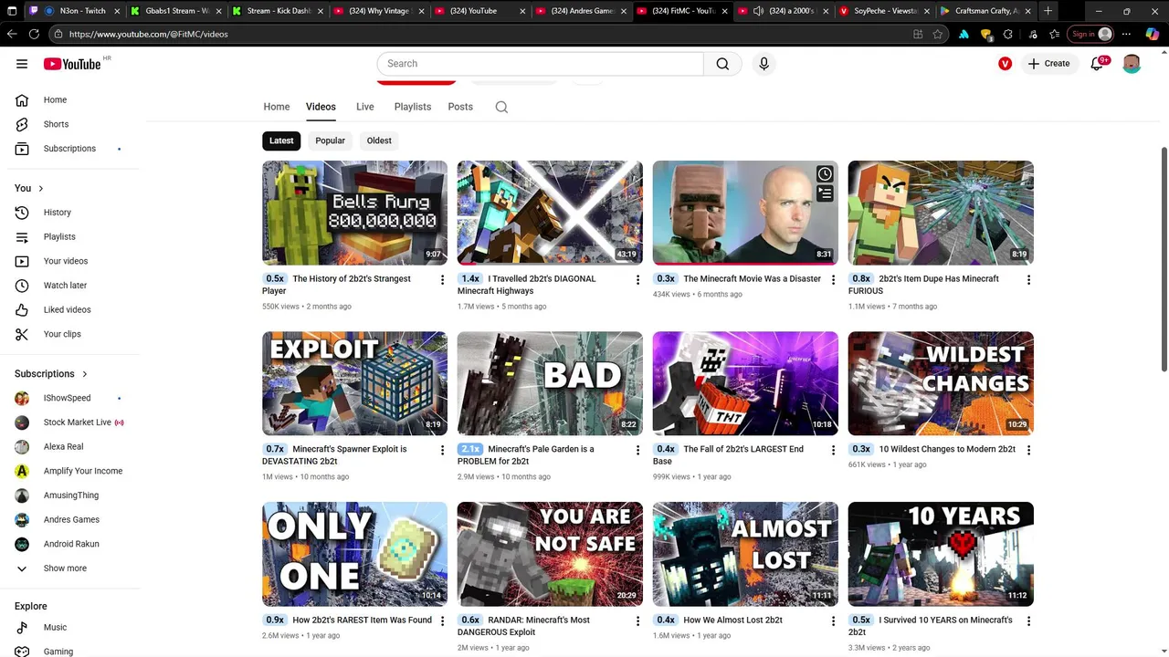Open 'The Fall of 2b2t's LARGEST End Base'
The image size is (1169, 657).
pos(728,455)
